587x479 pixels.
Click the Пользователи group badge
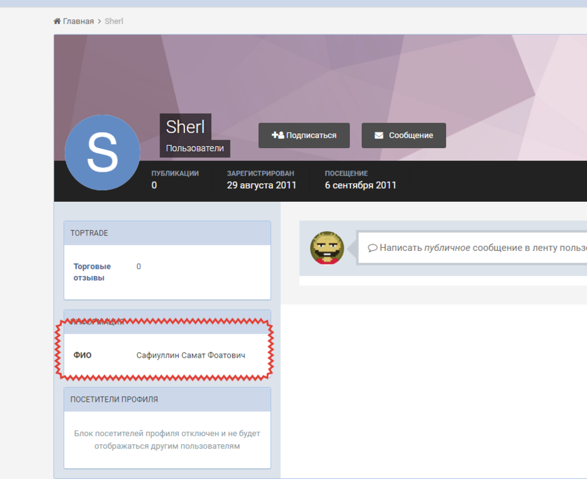pos(195,149)
